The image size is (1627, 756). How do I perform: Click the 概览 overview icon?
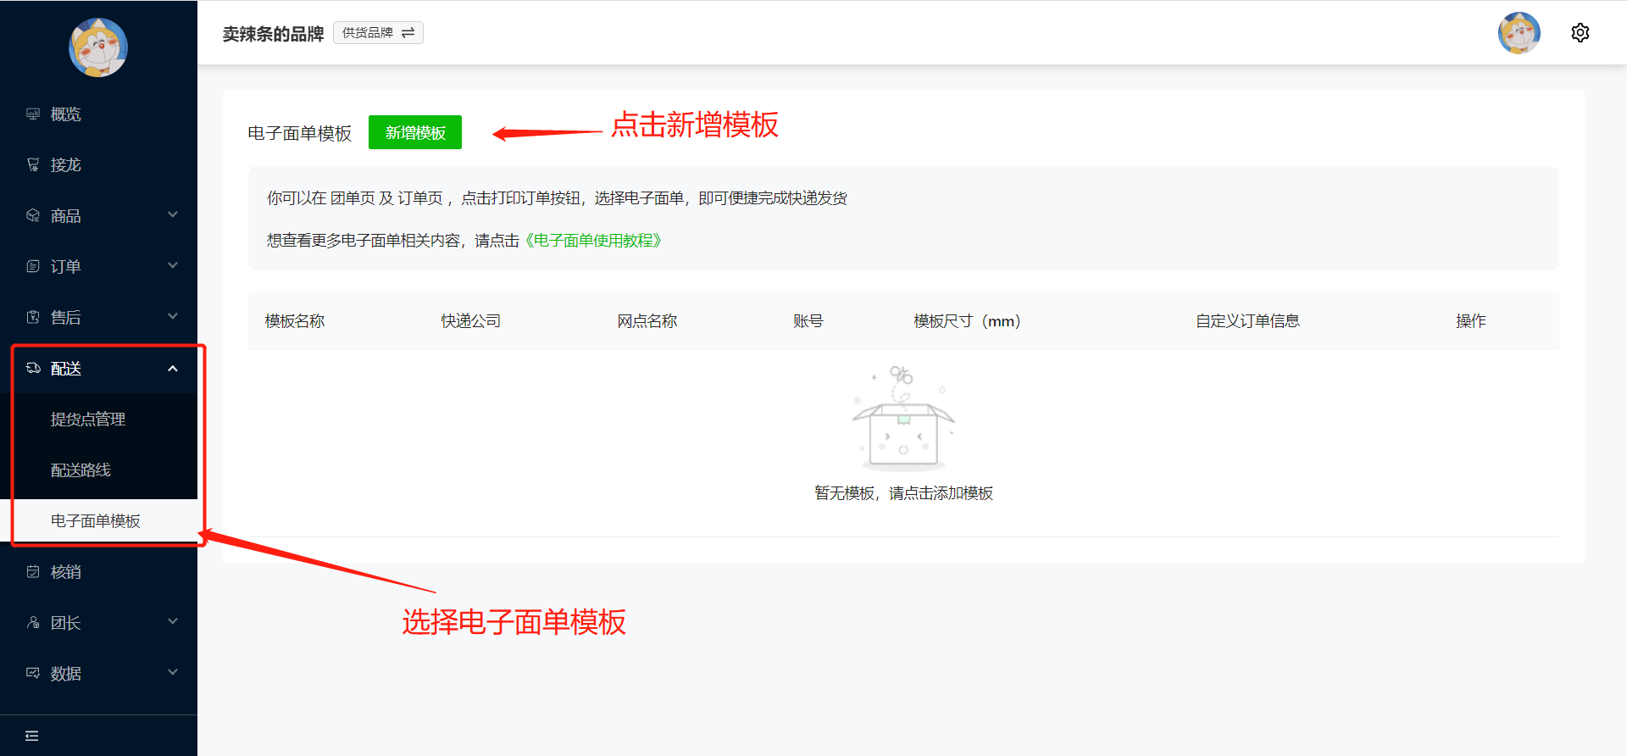(x=33, y=114)
